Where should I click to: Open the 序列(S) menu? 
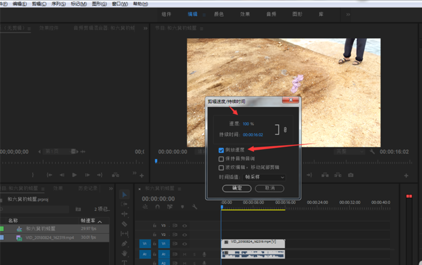click(59, 4)
